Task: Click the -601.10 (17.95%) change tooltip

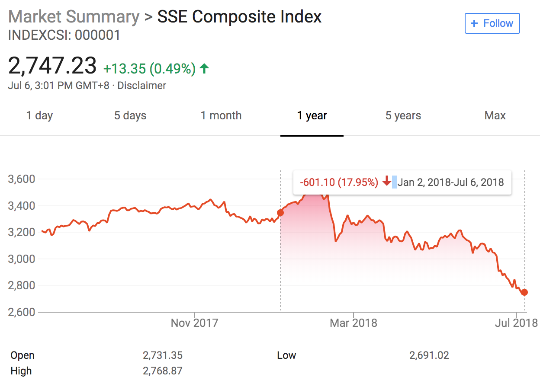Action: coord(339,182)
